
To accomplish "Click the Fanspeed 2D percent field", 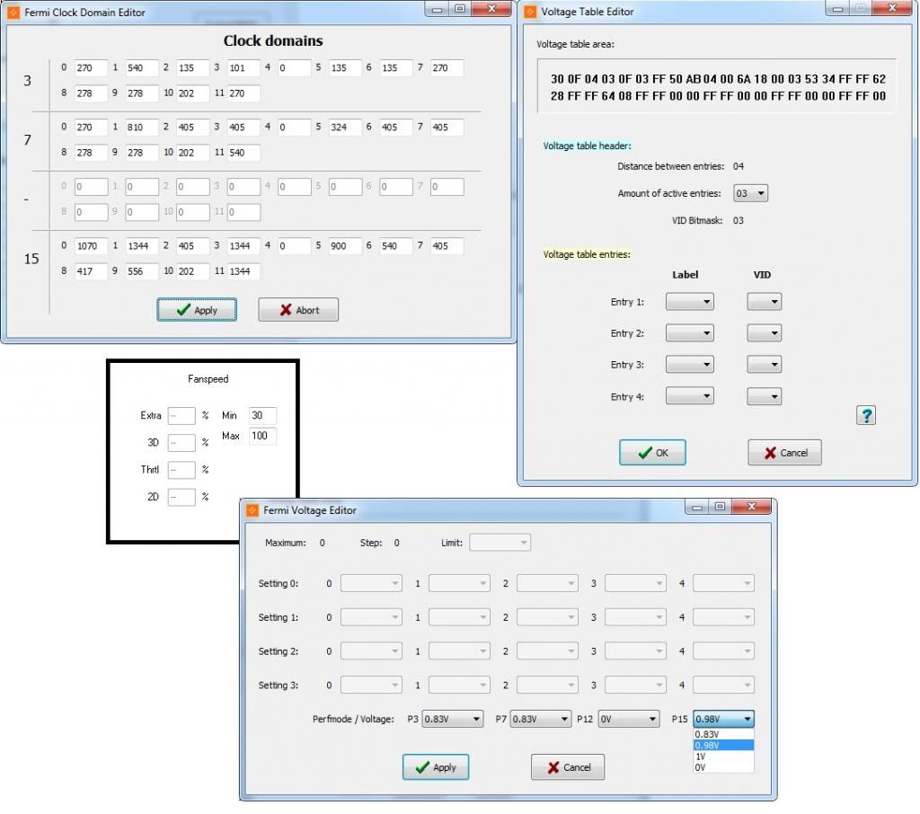I will 181,497.
